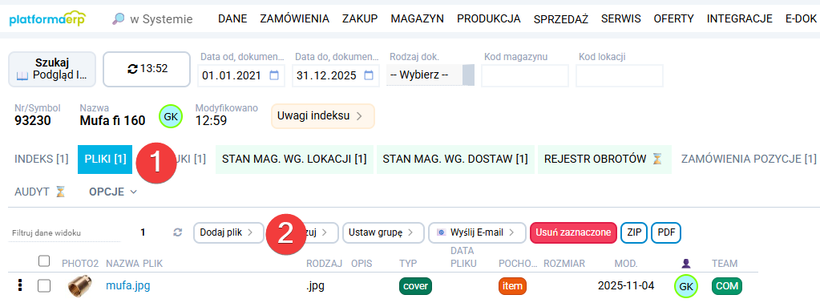Click the Filtruj dane widoku filter field
Viewport: 820px width, 307px height.
click(x=64, y=233)
